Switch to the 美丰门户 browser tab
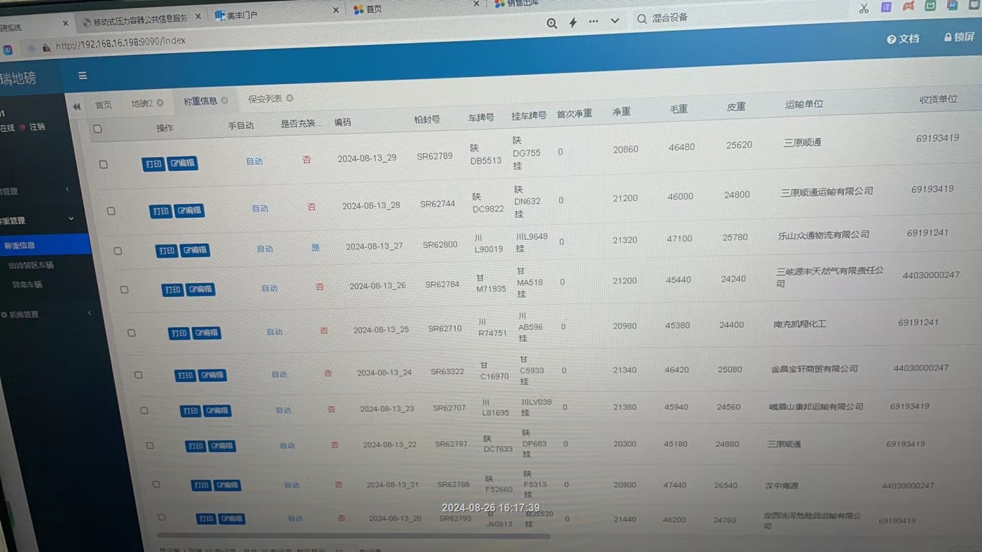This screenshot has height=552, width=982. click(242, 14)
